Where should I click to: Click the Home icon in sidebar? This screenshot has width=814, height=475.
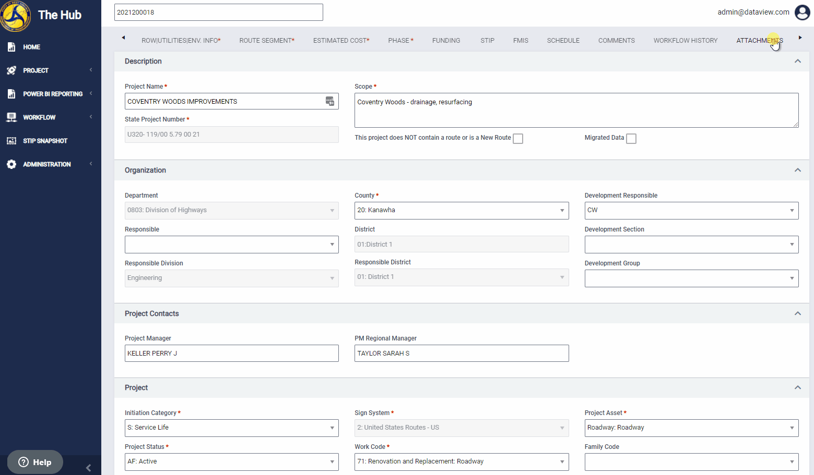coord(11,47)
